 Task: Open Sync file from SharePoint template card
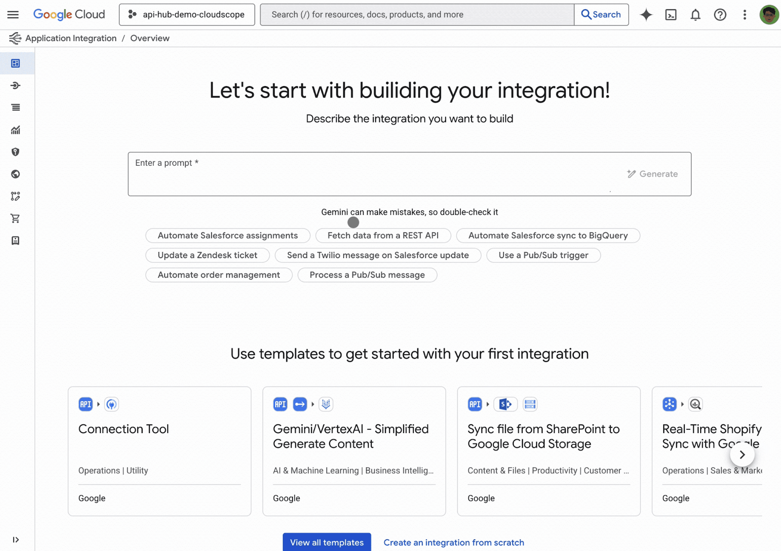pos(549,451)
